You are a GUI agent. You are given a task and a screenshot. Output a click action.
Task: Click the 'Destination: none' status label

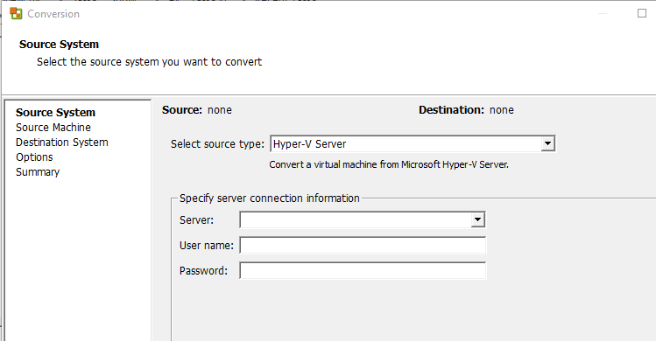[x=466, y=110]
